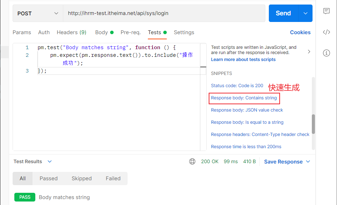Click the request URL input field
The height and width of the screenshot is (205, 337).
point(164,13)
